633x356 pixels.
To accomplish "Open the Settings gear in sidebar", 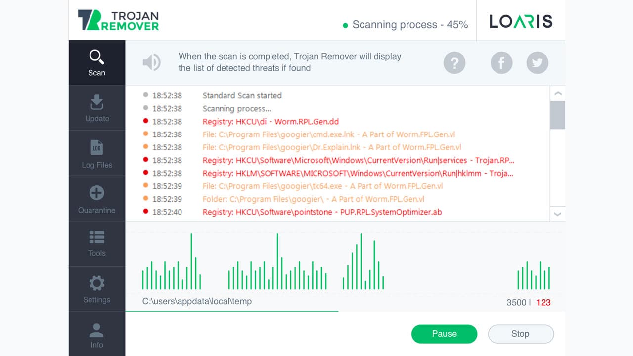I will click(x=96, y=289).
